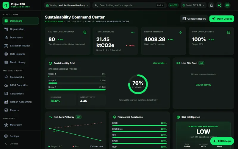
Task: Click the Scope 3 emissions bar
Action: 77,90
